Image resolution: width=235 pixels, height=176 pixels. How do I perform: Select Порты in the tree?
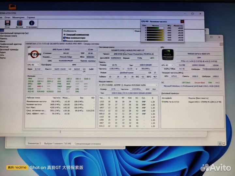(x=3, y=58)
